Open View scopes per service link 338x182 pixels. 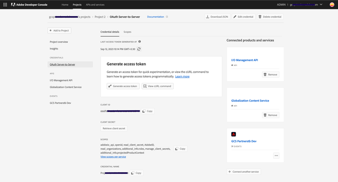(113, 157)
